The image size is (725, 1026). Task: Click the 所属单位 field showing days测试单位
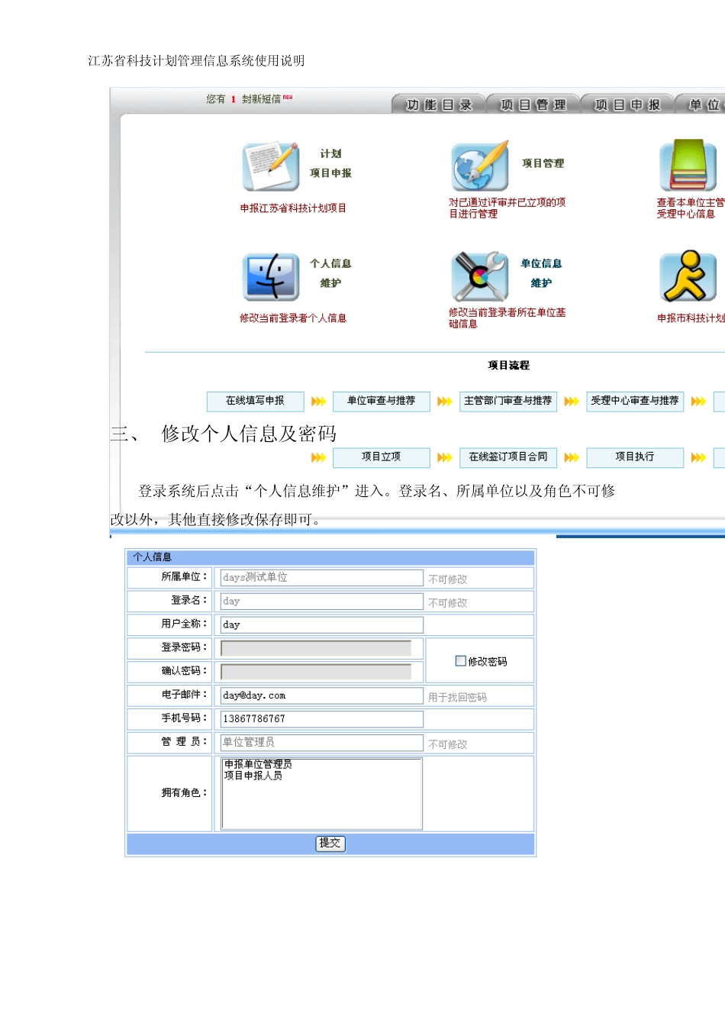tap(321, 578)
